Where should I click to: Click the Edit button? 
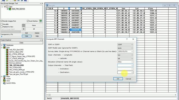click(27, 33)
